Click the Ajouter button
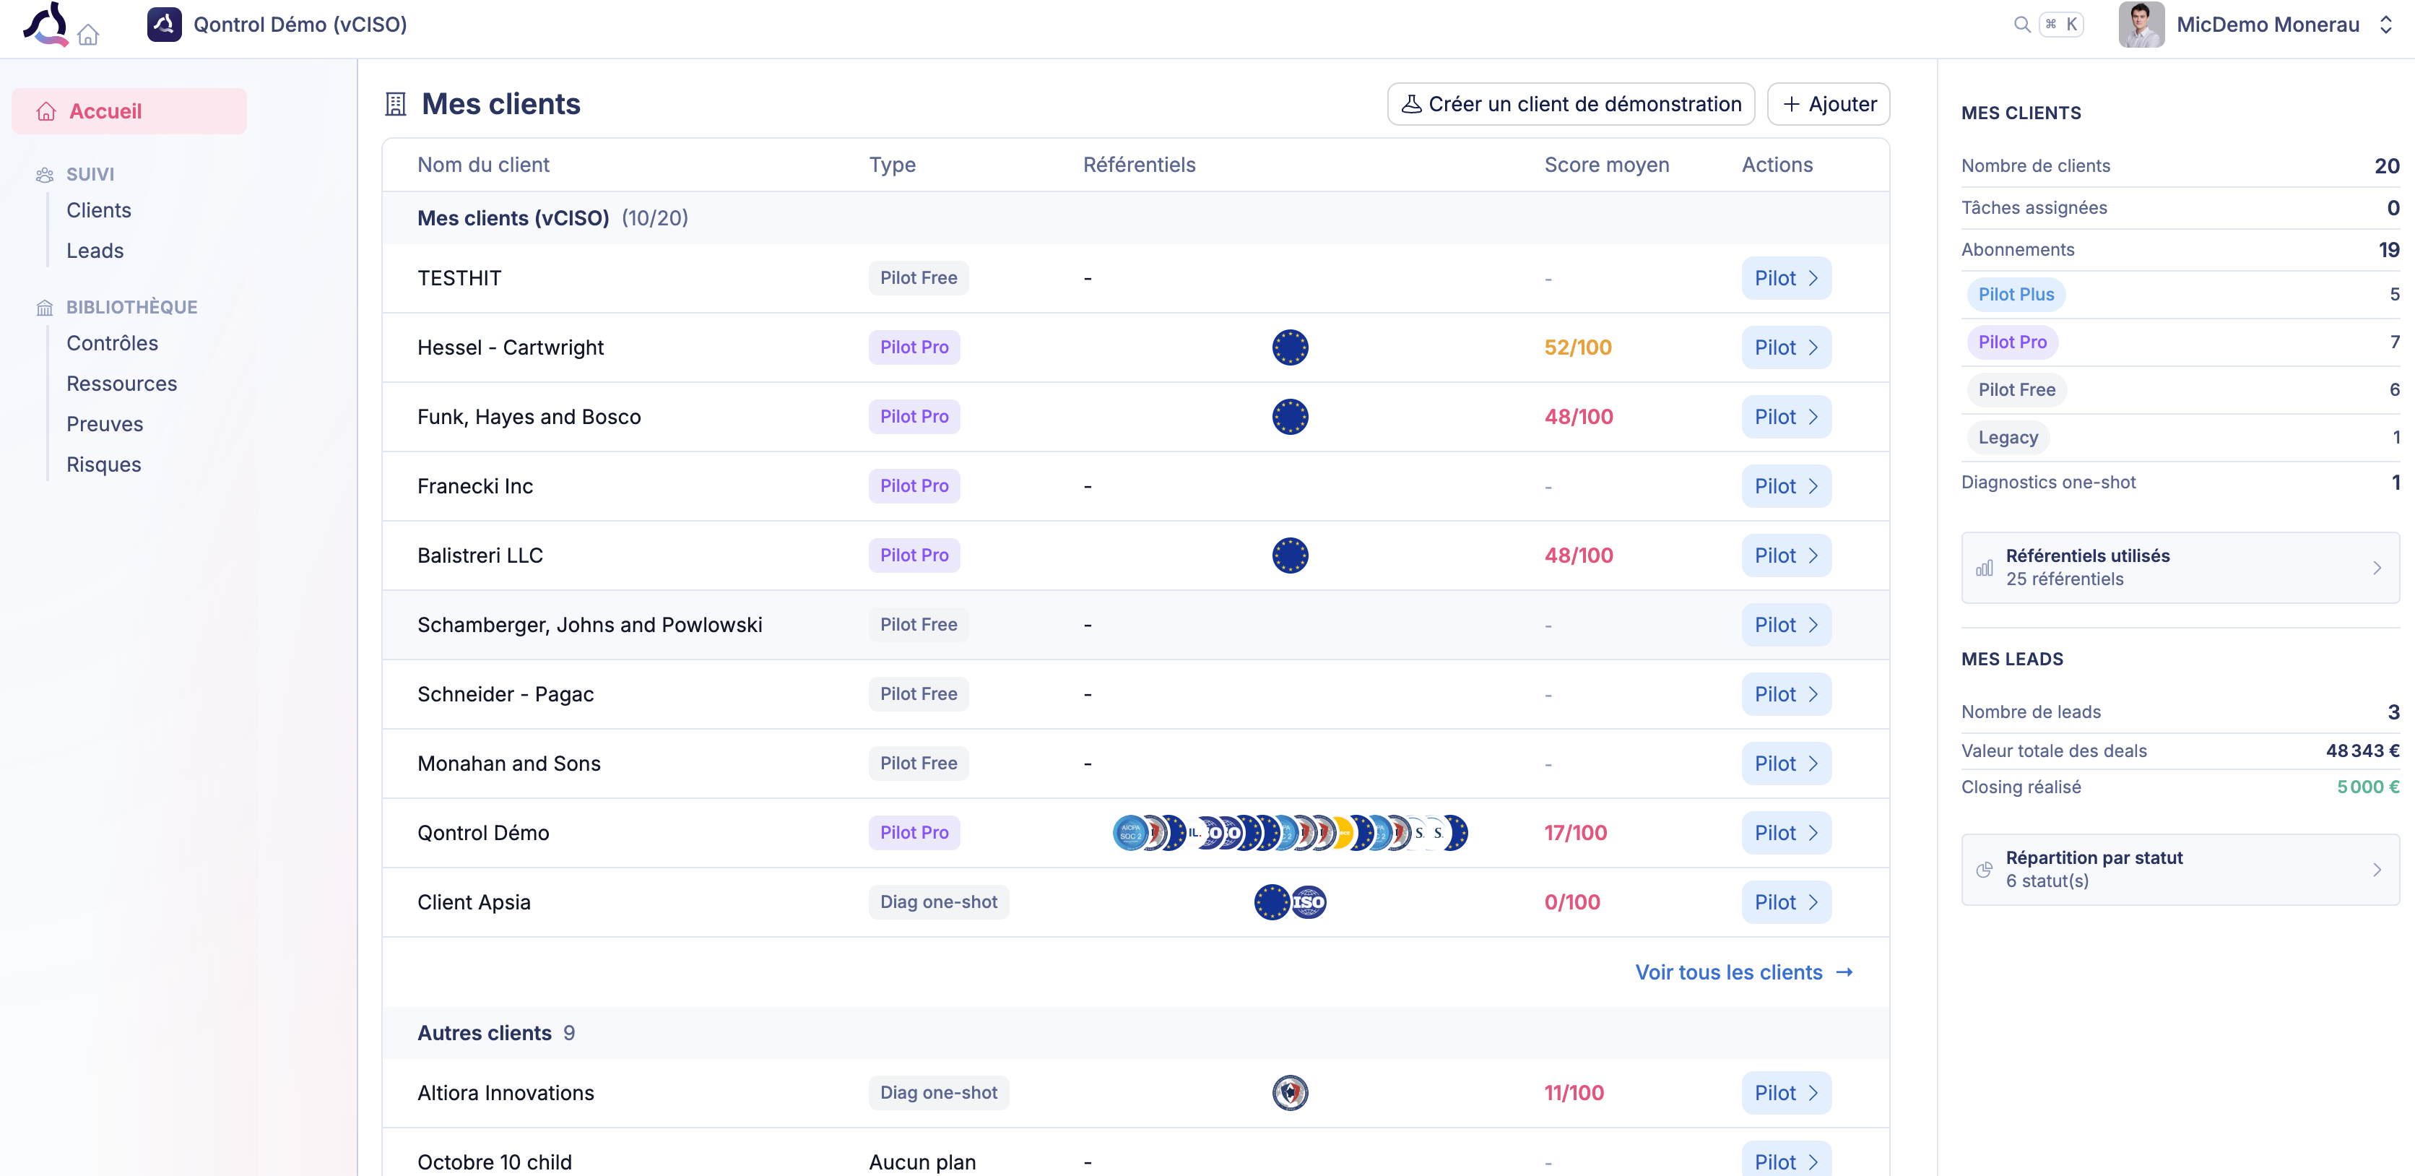Image resolution: width=2415 pixels, height=1176 pixels. (x=1828, y=104)
